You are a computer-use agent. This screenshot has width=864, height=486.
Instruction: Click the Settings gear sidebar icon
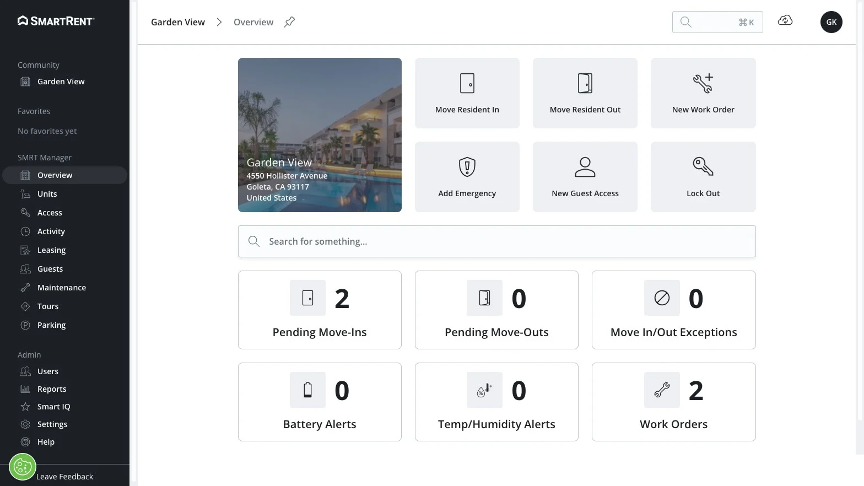tap(25, 424)
